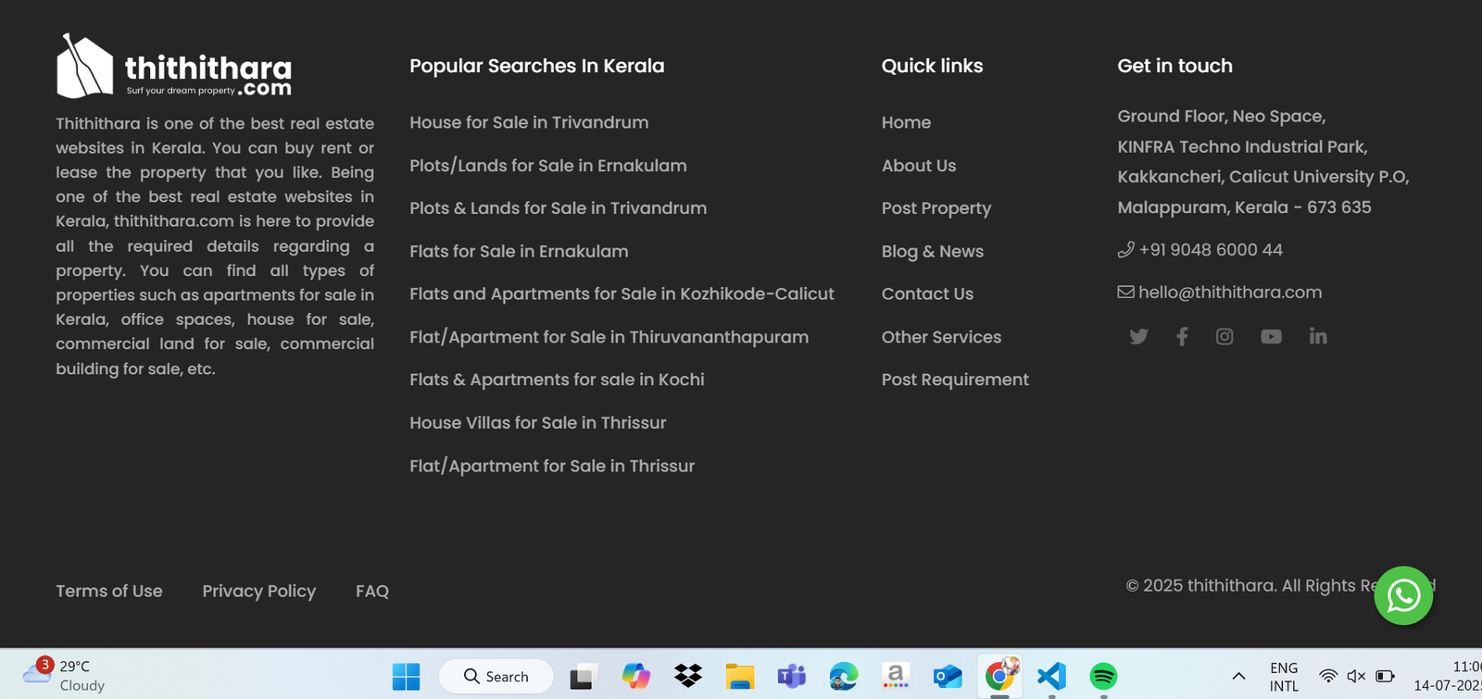Open House Villas for Sale in Thrissur
This screenshot has height=699, width=1482.
click(x=537, y=423)
